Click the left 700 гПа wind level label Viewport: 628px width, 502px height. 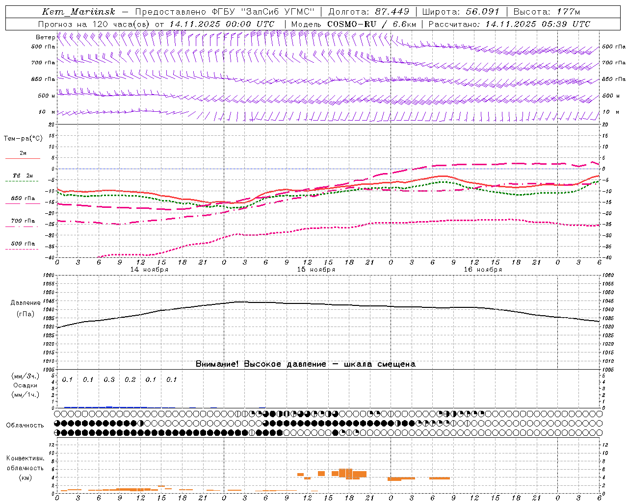(43, 63)
